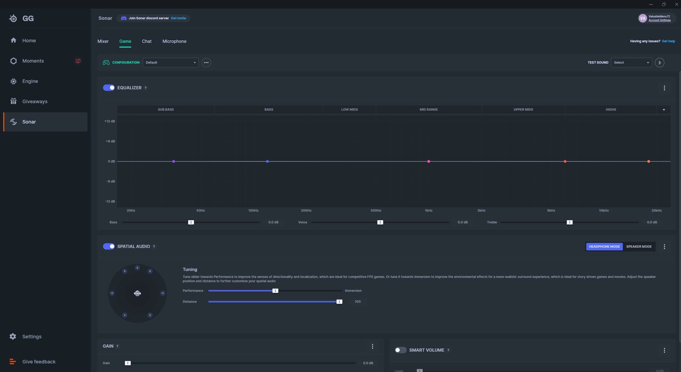Click the Gain help question mark
The width and height of the screenshot is (681, 372).
coord(117,346)
